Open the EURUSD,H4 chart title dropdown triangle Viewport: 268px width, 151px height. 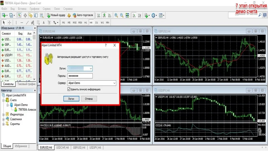tap(41, 38)
